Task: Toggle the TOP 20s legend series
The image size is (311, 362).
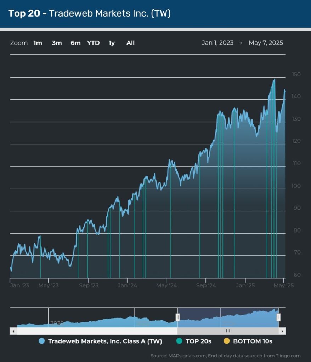Action: (194, 341)
